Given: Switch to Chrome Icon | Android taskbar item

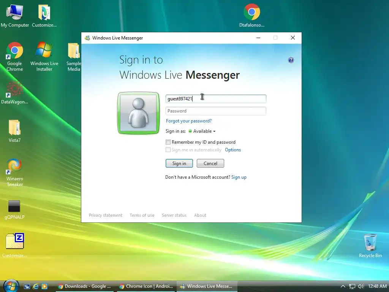Looking at the screenshot, I should pyautogui.click(x=146, y=286).
